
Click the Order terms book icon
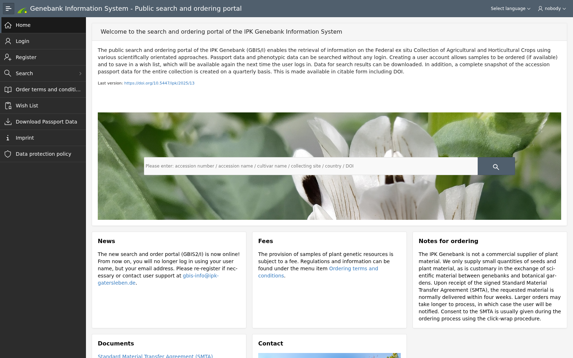point(8,89)
